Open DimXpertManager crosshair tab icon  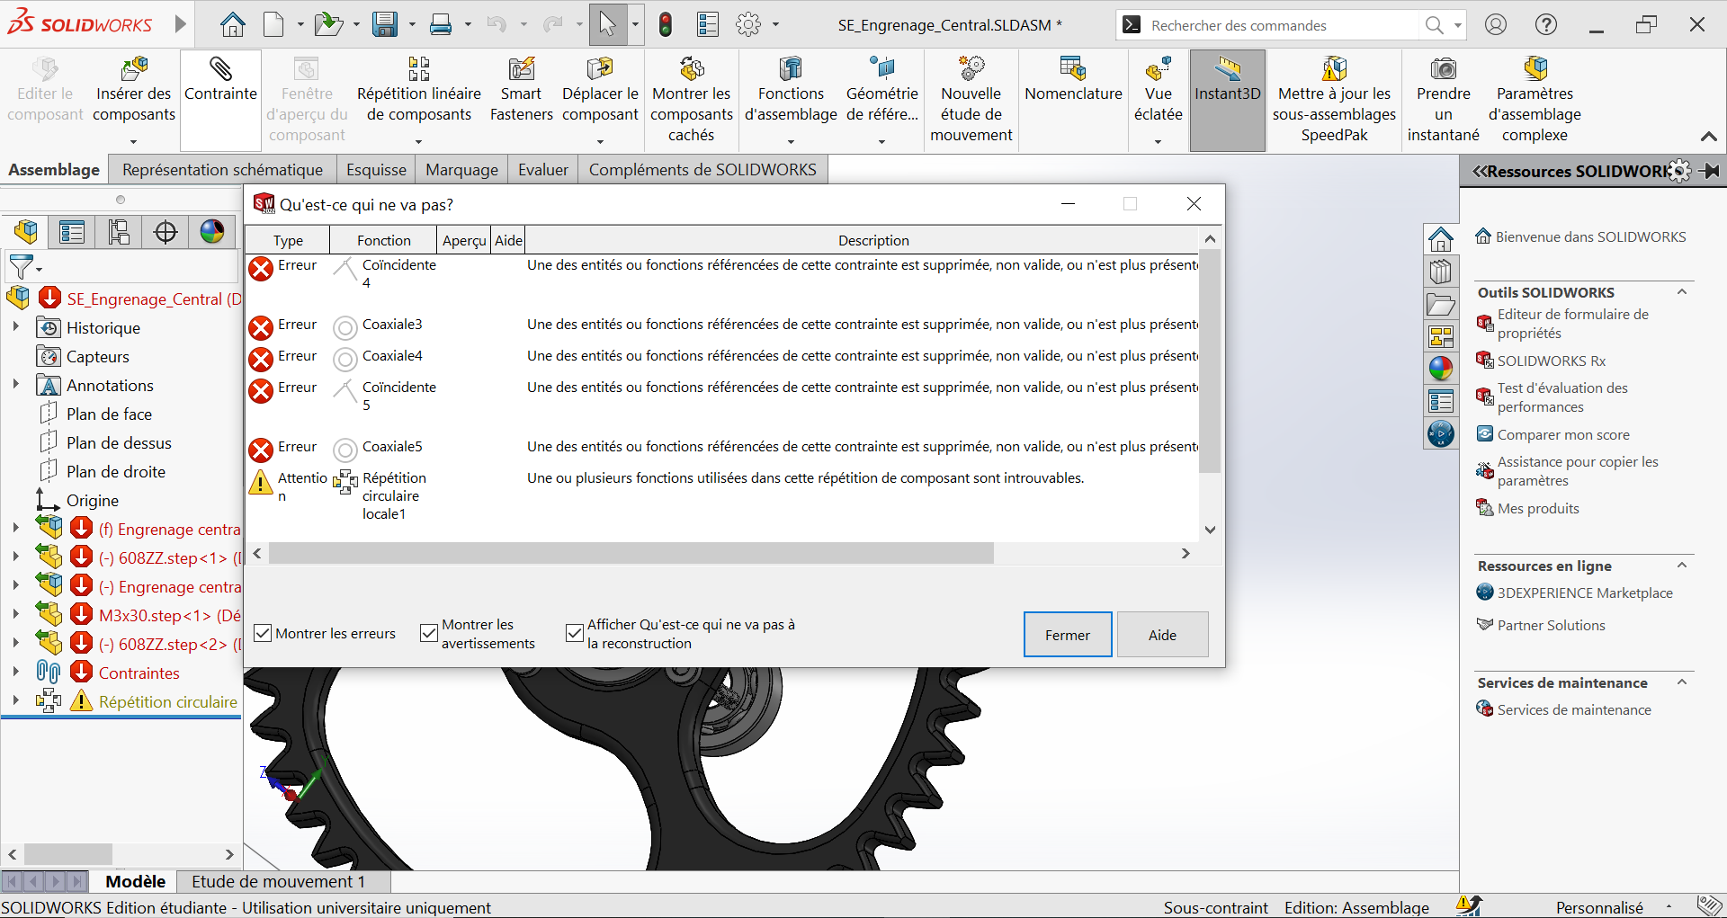[x=166, y=232]
